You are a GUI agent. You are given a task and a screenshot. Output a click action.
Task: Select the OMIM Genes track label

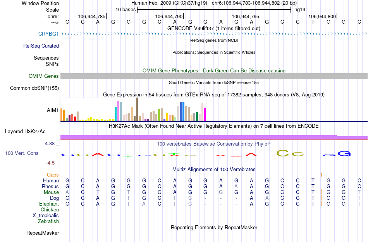click(x=43, y=76)
